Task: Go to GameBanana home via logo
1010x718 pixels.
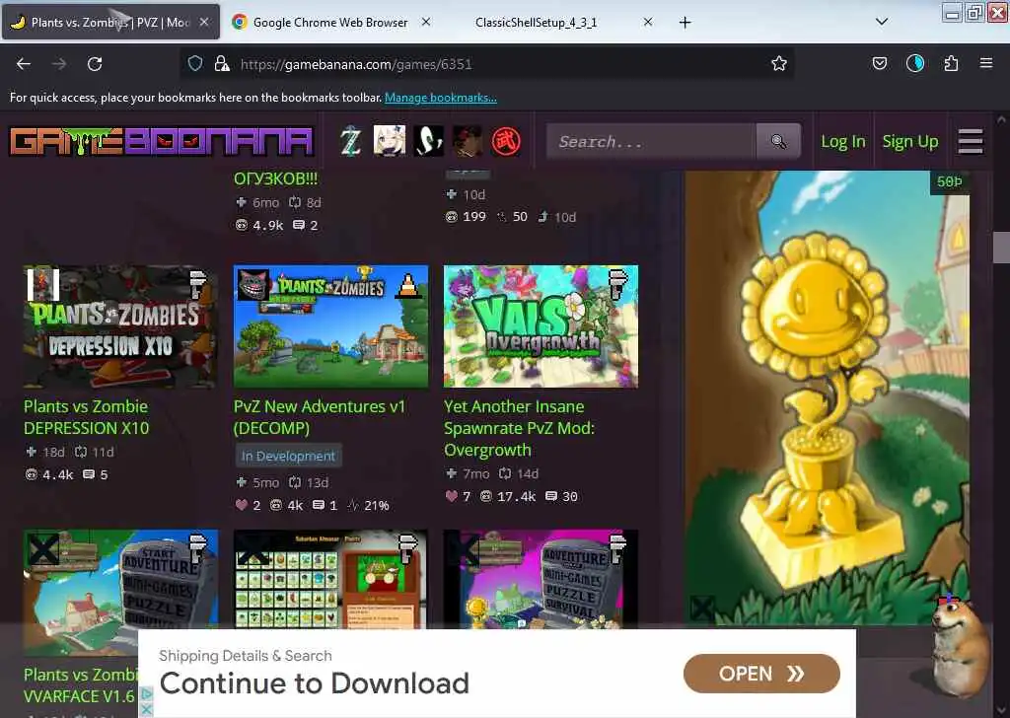Action: [x=161, y=142]
